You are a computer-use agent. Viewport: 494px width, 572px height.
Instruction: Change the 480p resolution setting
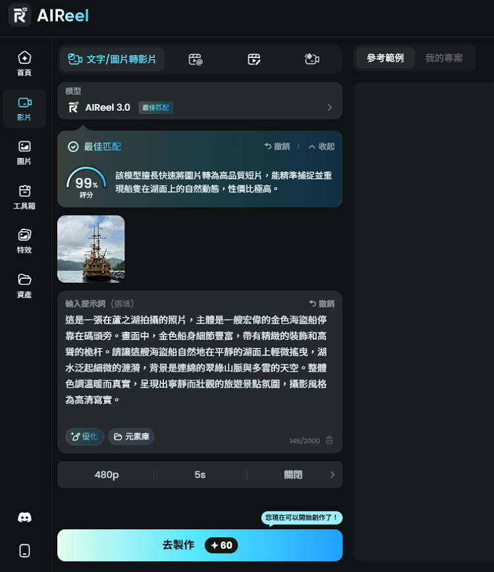click(x=107, y=474)
